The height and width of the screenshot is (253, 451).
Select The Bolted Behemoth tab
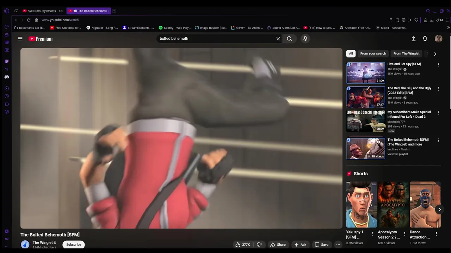click(88, 11)
